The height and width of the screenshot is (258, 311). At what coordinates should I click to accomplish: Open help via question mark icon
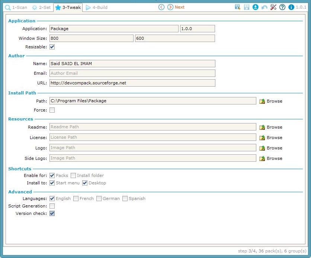(282, 7)
